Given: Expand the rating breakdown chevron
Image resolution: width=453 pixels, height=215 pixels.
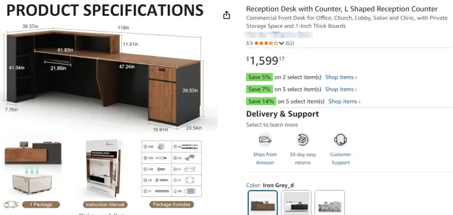Looking at the screenshot, I should pos(281,44).
